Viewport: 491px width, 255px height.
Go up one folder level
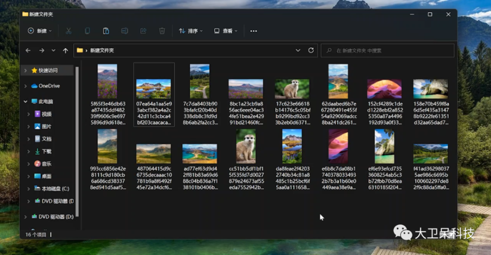coord(65,50)
